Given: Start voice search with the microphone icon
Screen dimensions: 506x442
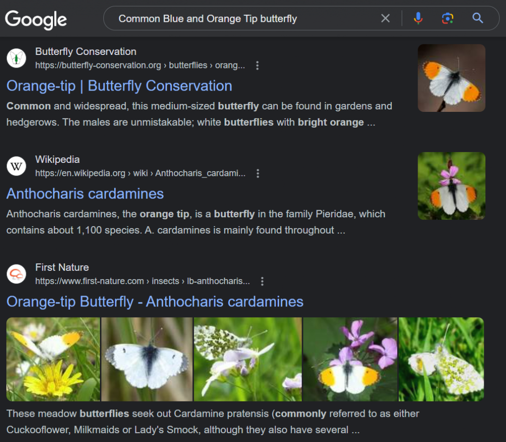Looking at the screenshot, I should 418,18.
